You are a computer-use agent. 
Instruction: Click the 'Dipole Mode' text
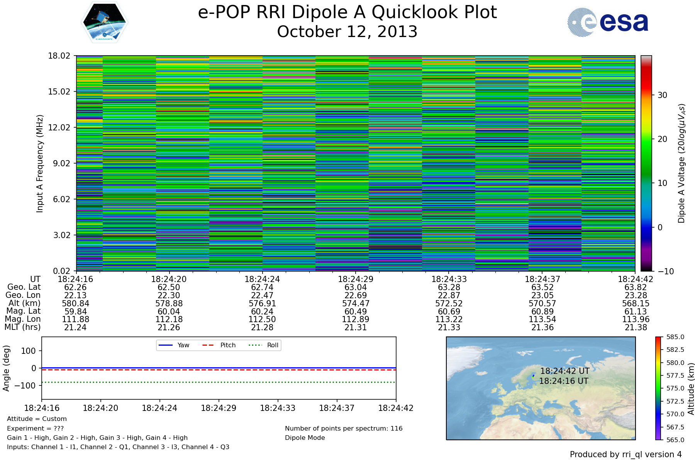click(x=305, y=438)
